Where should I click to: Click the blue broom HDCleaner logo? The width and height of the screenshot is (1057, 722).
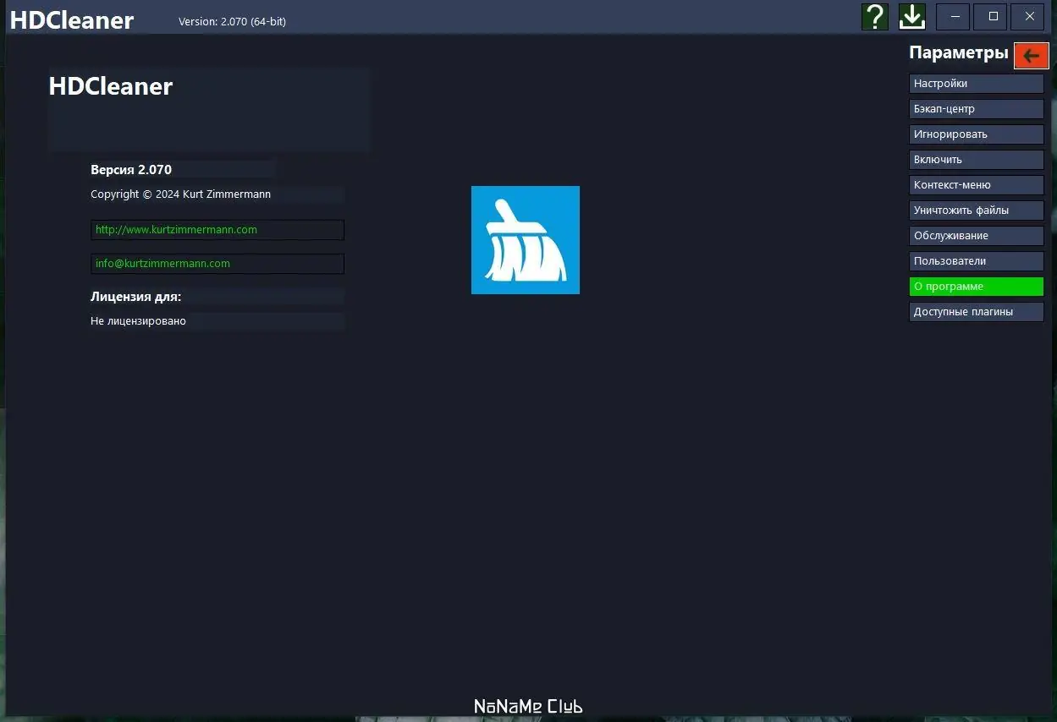[x=526, y=240]
